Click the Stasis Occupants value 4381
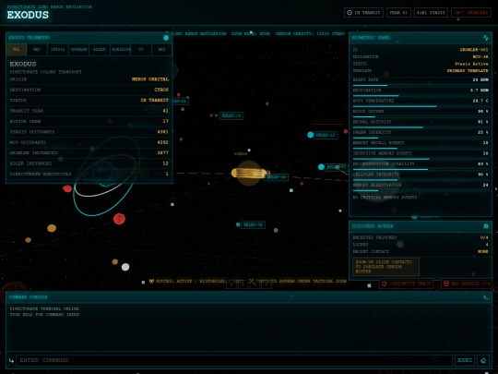Viewport: 498px width, 374px height. (163, 132)
